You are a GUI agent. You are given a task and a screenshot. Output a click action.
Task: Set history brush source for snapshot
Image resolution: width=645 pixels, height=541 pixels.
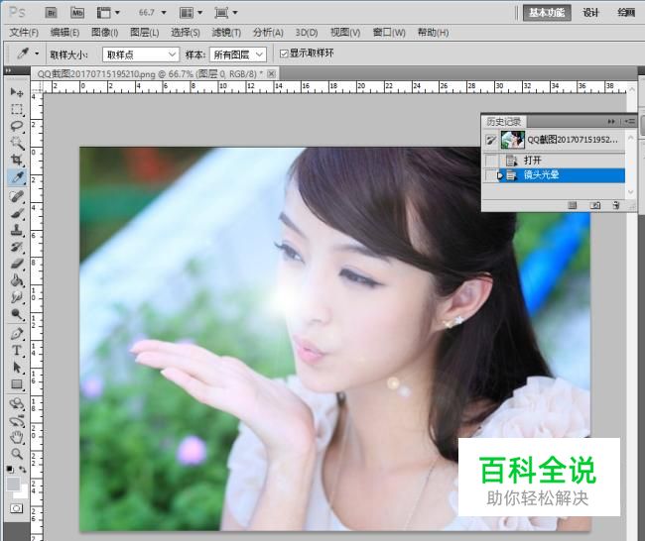491,140
